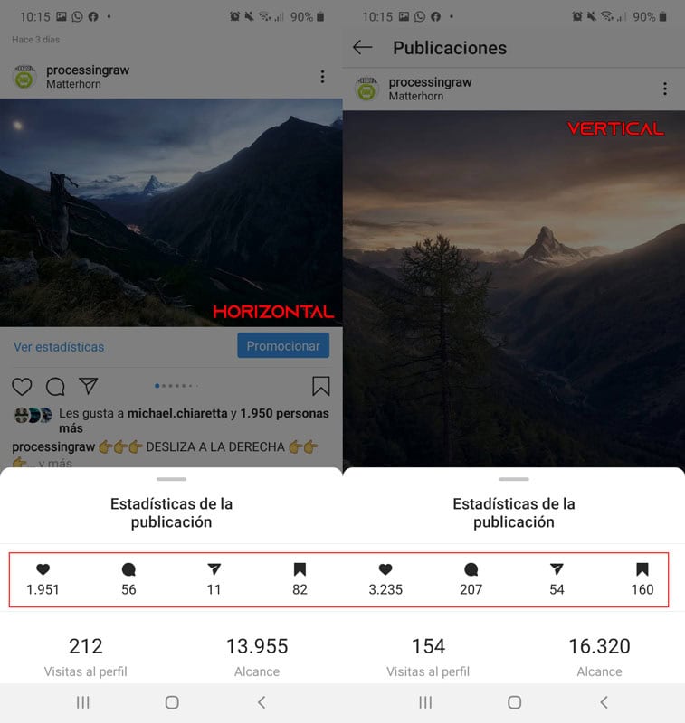685x723 pixels.
Task: Go back using the Publicaciones arrow
Action: point(362,48)
